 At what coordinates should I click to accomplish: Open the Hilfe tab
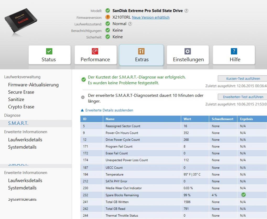click(x=234, y=55)
